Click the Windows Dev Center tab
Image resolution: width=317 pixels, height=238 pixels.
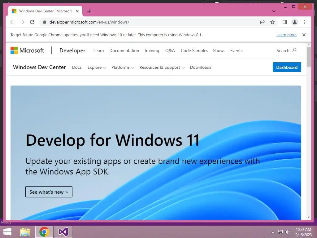click(45, 11)
